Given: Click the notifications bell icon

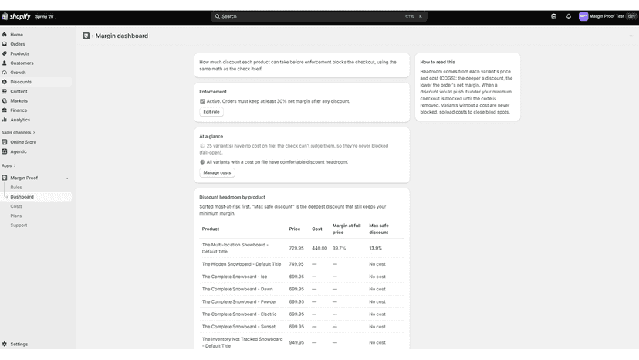Looking at the screenshot, I should coord(569,16).
